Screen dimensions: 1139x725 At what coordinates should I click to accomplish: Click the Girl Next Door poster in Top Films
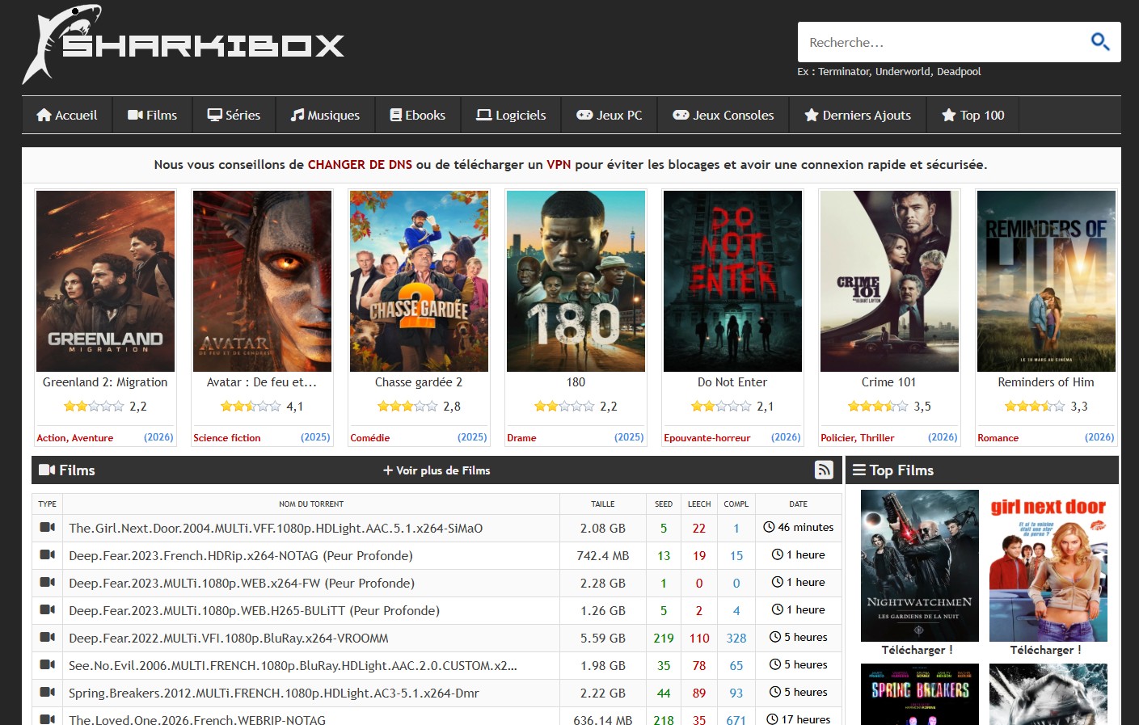(x=1048, y=565)
